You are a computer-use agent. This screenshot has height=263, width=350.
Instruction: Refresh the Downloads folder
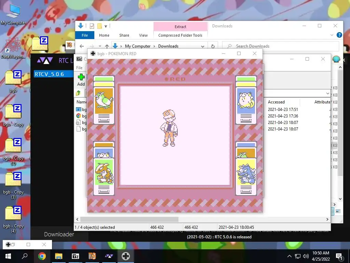(213, 46)
